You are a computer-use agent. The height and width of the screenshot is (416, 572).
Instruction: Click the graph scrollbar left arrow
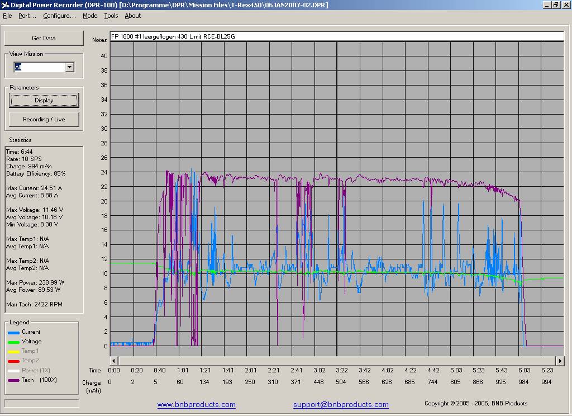113,361
